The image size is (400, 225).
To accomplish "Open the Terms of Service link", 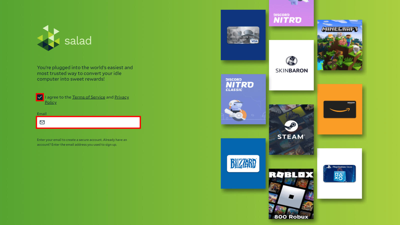I will click(89, 97).
